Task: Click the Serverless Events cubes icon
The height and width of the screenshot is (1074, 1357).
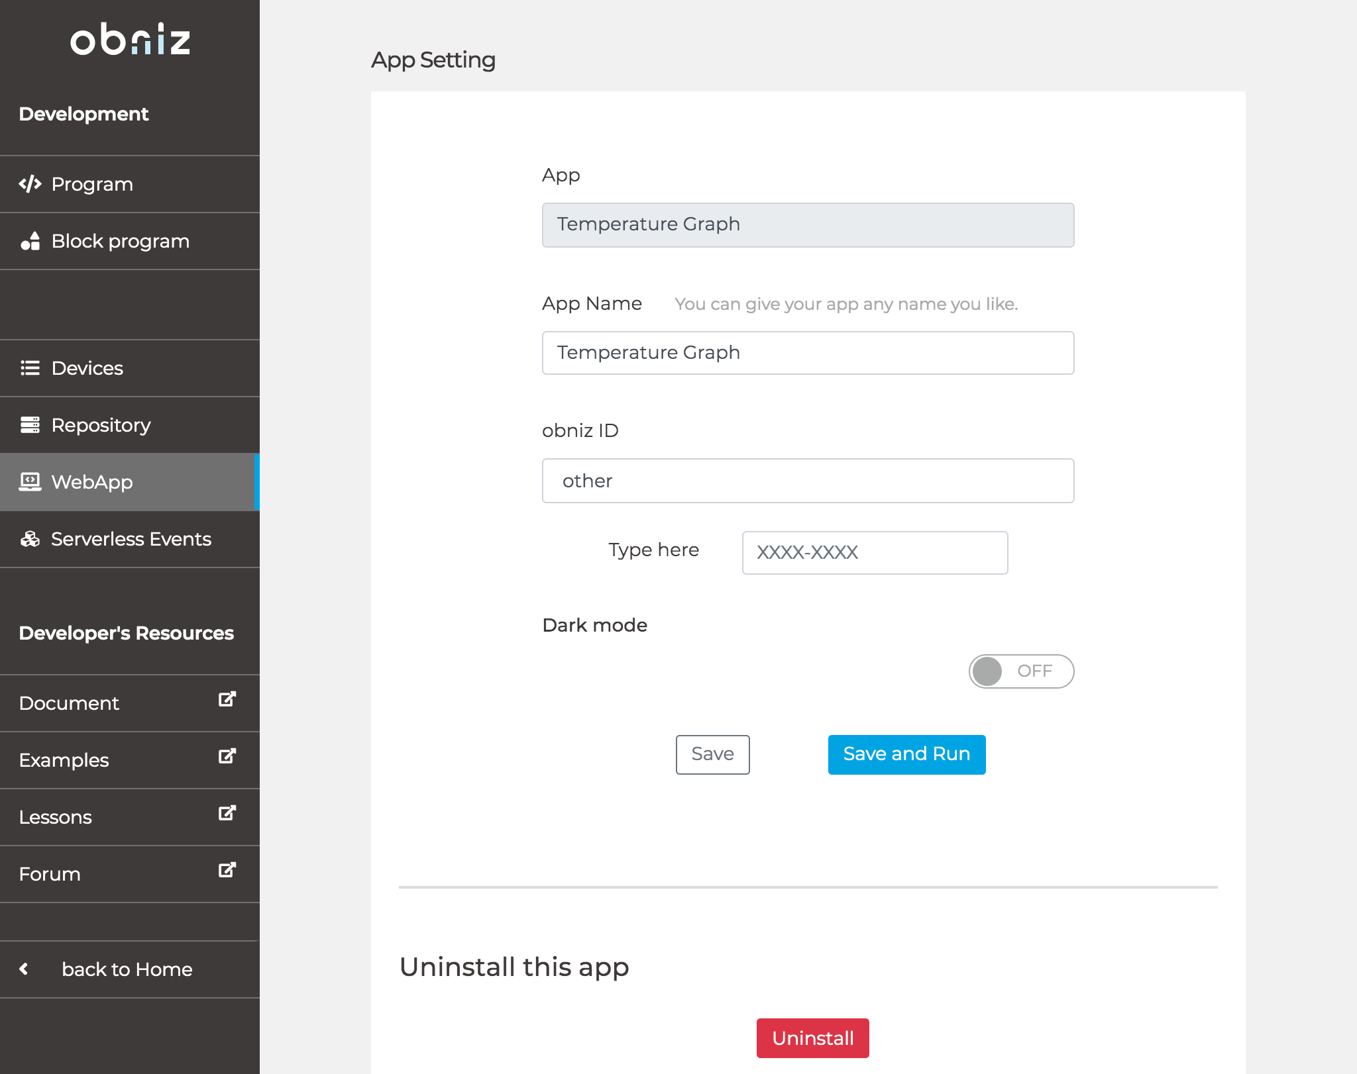Action: coord(30,539)
